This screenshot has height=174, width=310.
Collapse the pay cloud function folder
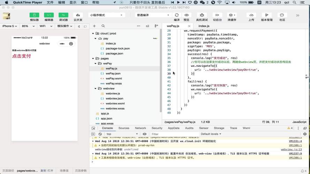96,39
